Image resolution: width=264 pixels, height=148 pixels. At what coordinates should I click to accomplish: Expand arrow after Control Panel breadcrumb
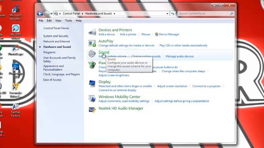82,14
